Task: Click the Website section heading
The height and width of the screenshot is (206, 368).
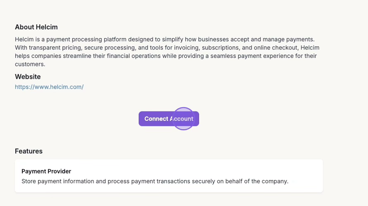Action: coord(28,77)
